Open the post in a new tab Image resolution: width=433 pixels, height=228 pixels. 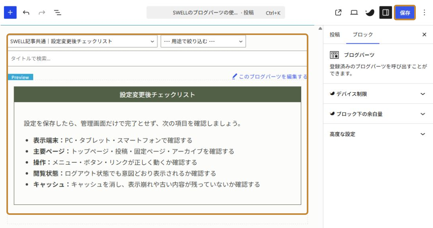coord(338,13)
